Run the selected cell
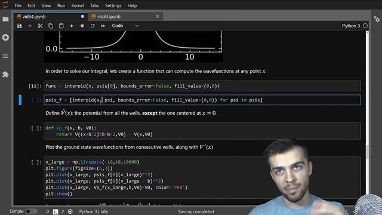 point(72,26)
